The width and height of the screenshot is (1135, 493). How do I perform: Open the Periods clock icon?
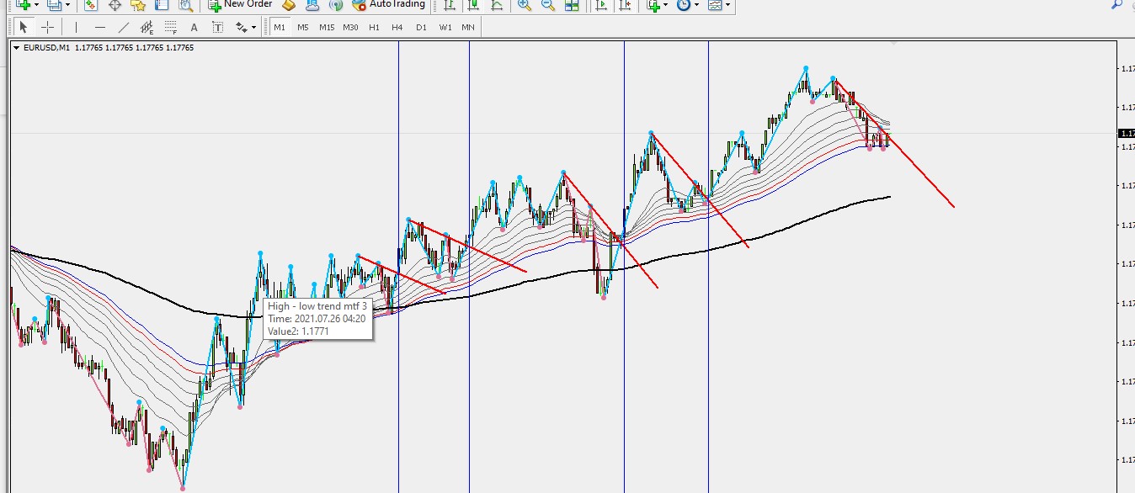click(x=683, y=4)
